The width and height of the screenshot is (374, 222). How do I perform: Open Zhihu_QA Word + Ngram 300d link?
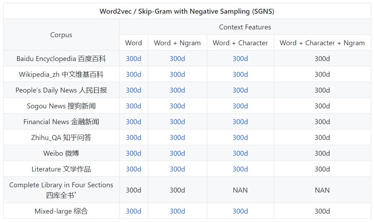coord(177,137)
